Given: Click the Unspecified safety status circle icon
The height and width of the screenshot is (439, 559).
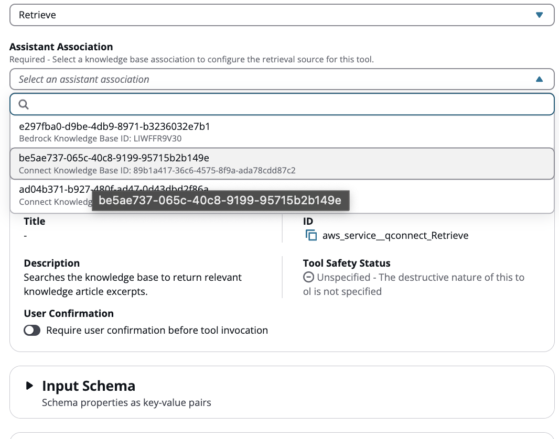Looking at the screenshot, I should 309,278.
